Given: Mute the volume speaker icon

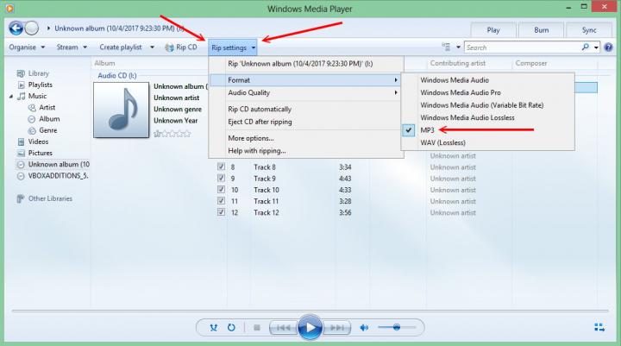Looking at the screenshot, I should pyautogui.click(x=364, y=327).
